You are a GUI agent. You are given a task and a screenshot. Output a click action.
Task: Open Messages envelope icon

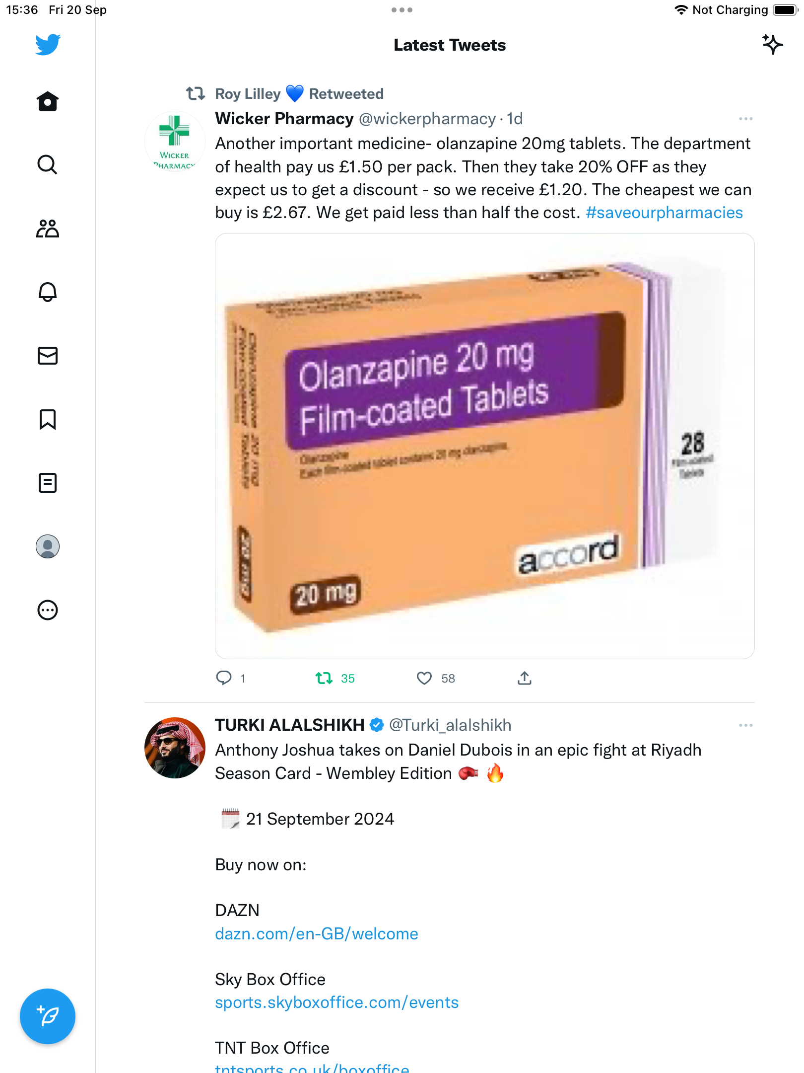click(x=48, y=356)
